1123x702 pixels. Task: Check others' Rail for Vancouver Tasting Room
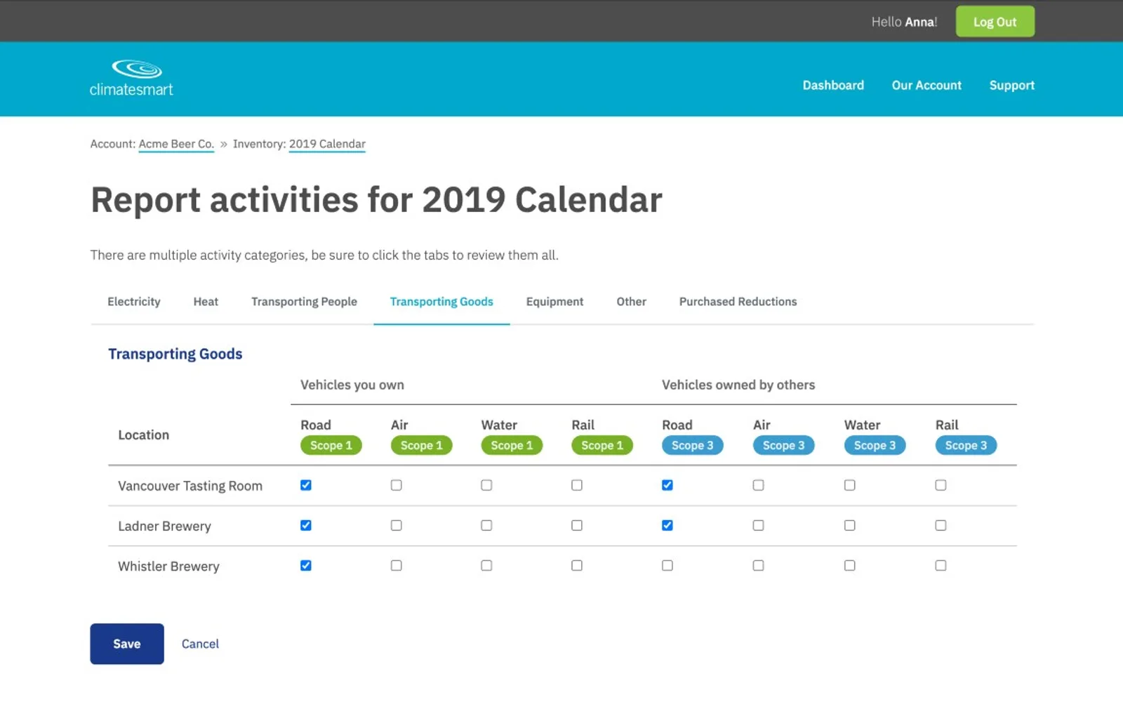(x=941, y=485)
